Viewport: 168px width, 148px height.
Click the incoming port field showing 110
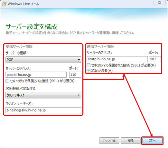75,75
